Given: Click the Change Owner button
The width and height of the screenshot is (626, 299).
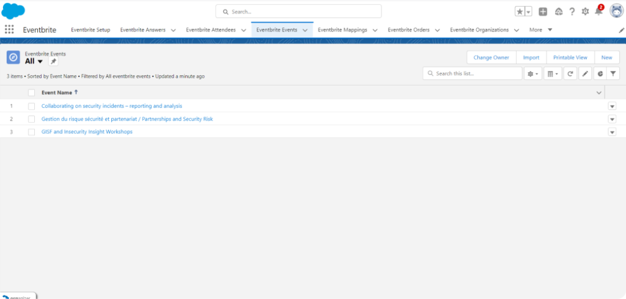Looking at the screenshot, I should [492, 57].
